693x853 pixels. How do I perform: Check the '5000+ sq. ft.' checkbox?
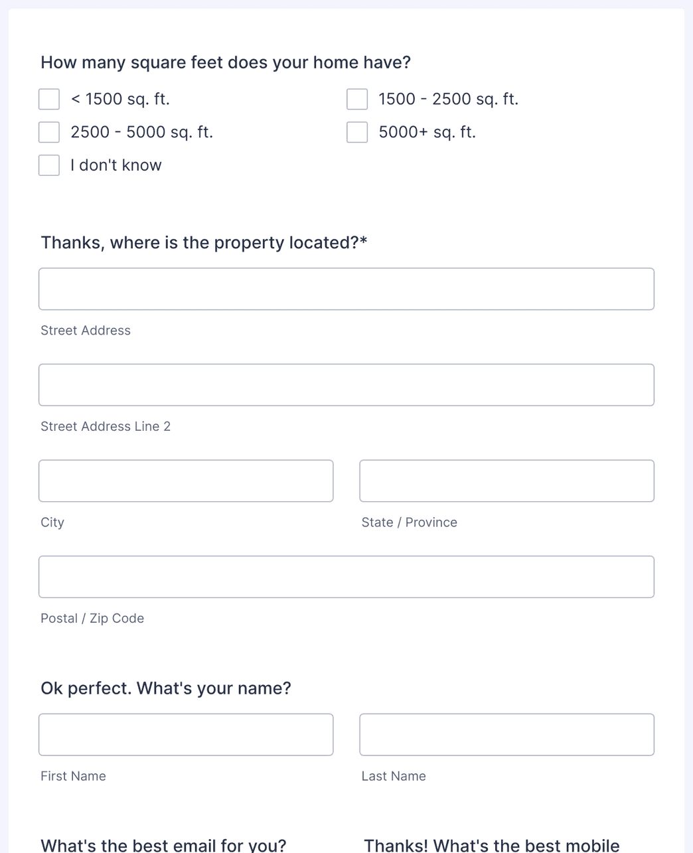point(357,131)
